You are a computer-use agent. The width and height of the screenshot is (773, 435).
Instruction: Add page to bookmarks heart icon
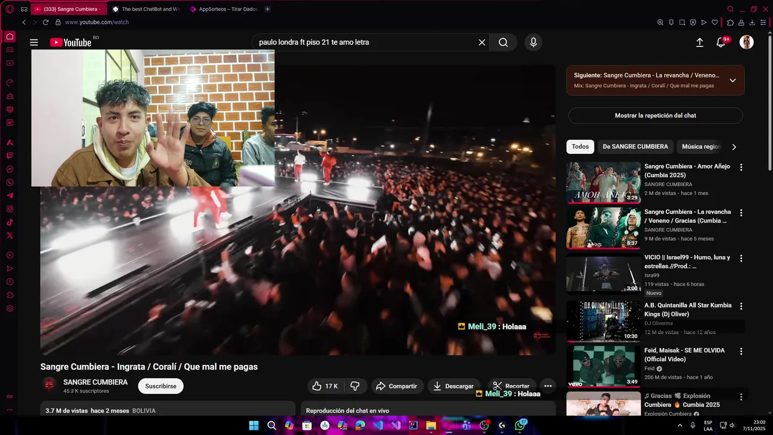click(x=715, y=22)
